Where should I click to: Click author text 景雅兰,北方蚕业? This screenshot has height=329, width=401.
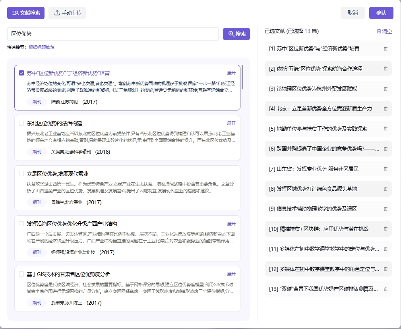point(66,202)
